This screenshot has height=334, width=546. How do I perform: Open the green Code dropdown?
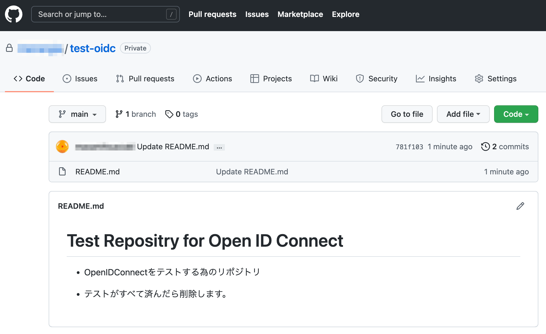coord(516,114)
